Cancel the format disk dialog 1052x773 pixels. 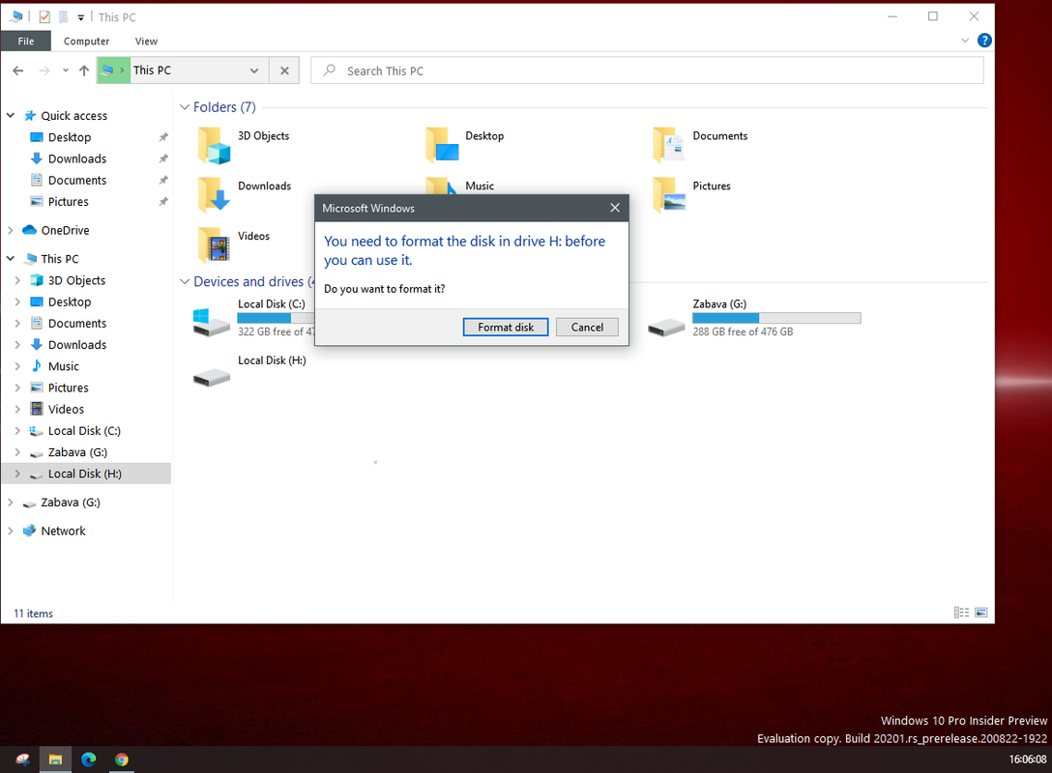(x=587, y=328)
